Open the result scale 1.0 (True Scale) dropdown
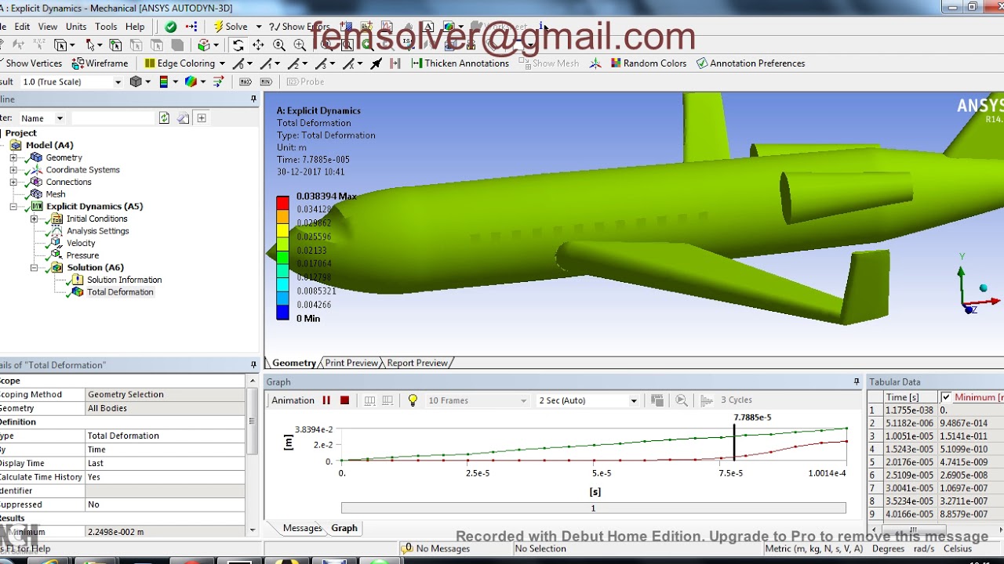This screenshot has width=1004, height=564. (118, 81)
